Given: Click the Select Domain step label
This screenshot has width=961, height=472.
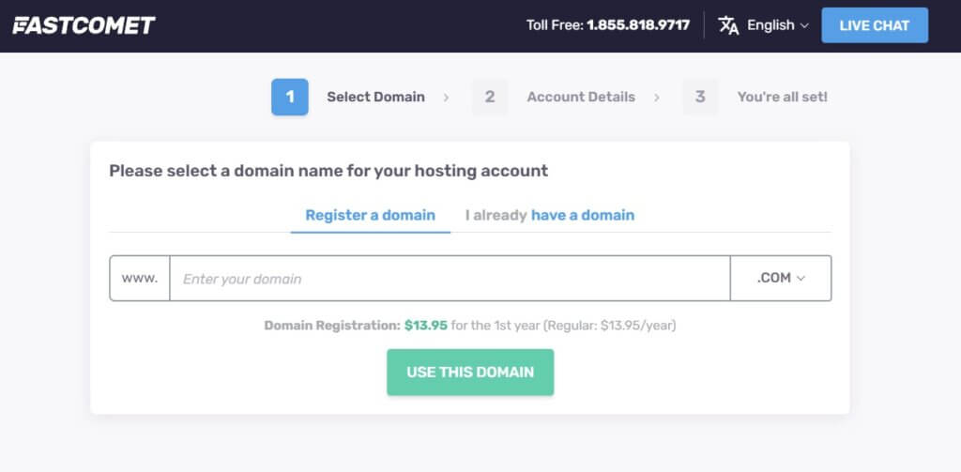Looking at the screenshot, I should [x=375, y=97].
